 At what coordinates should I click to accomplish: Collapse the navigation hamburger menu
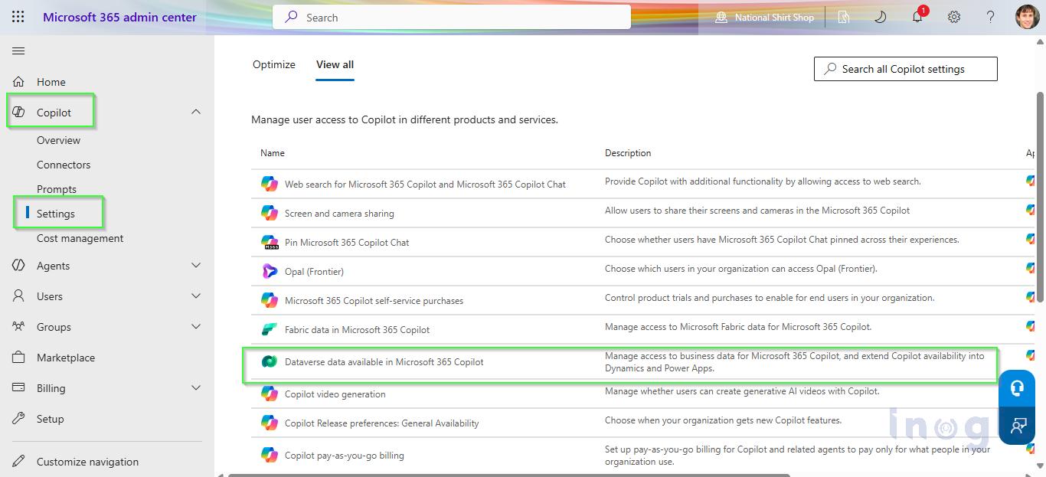[18, 51]
